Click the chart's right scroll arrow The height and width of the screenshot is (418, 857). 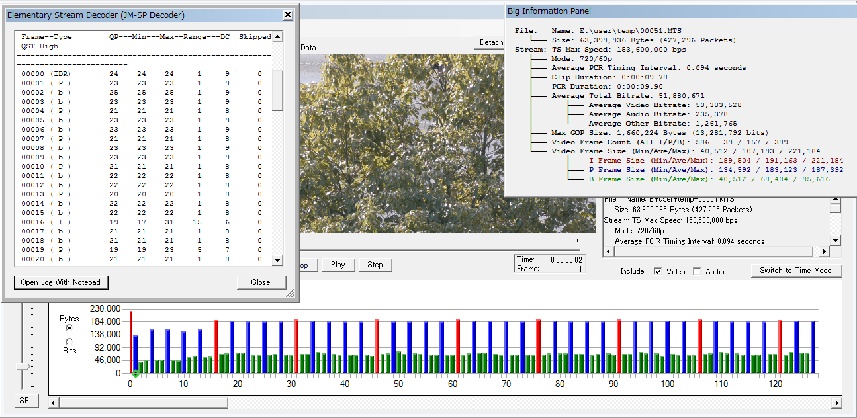click(837, 403)
